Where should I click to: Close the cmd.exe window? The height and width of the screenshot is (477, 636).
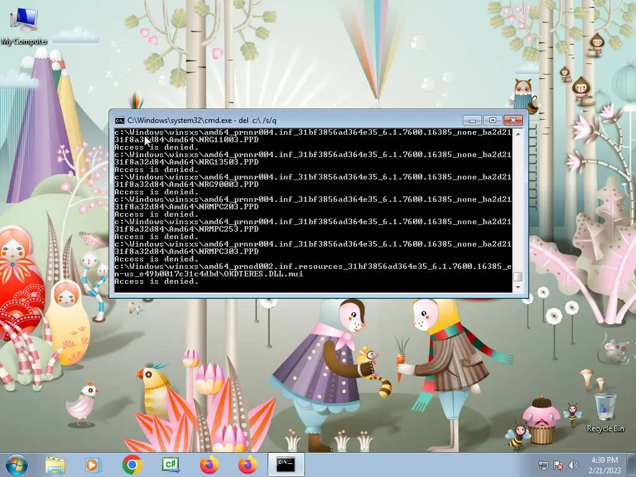click(513, 120)
